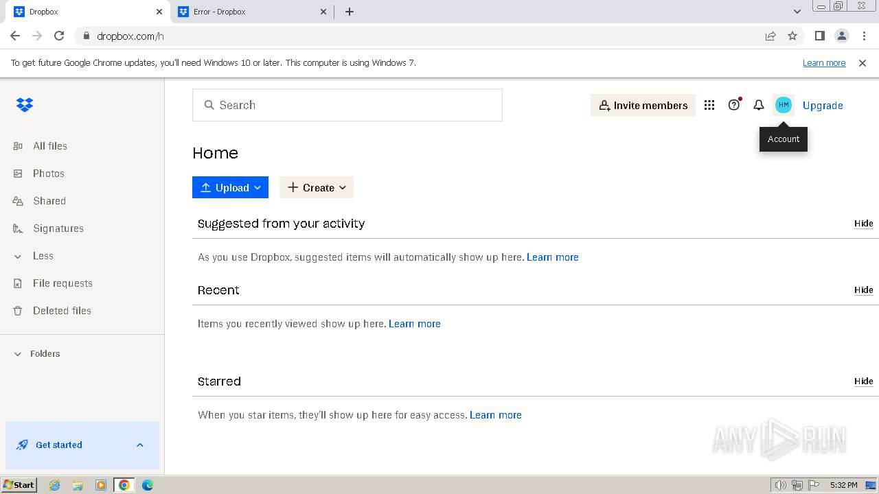
Task: Click the volume speaker tray icon
Action: [x=780, y=485]
